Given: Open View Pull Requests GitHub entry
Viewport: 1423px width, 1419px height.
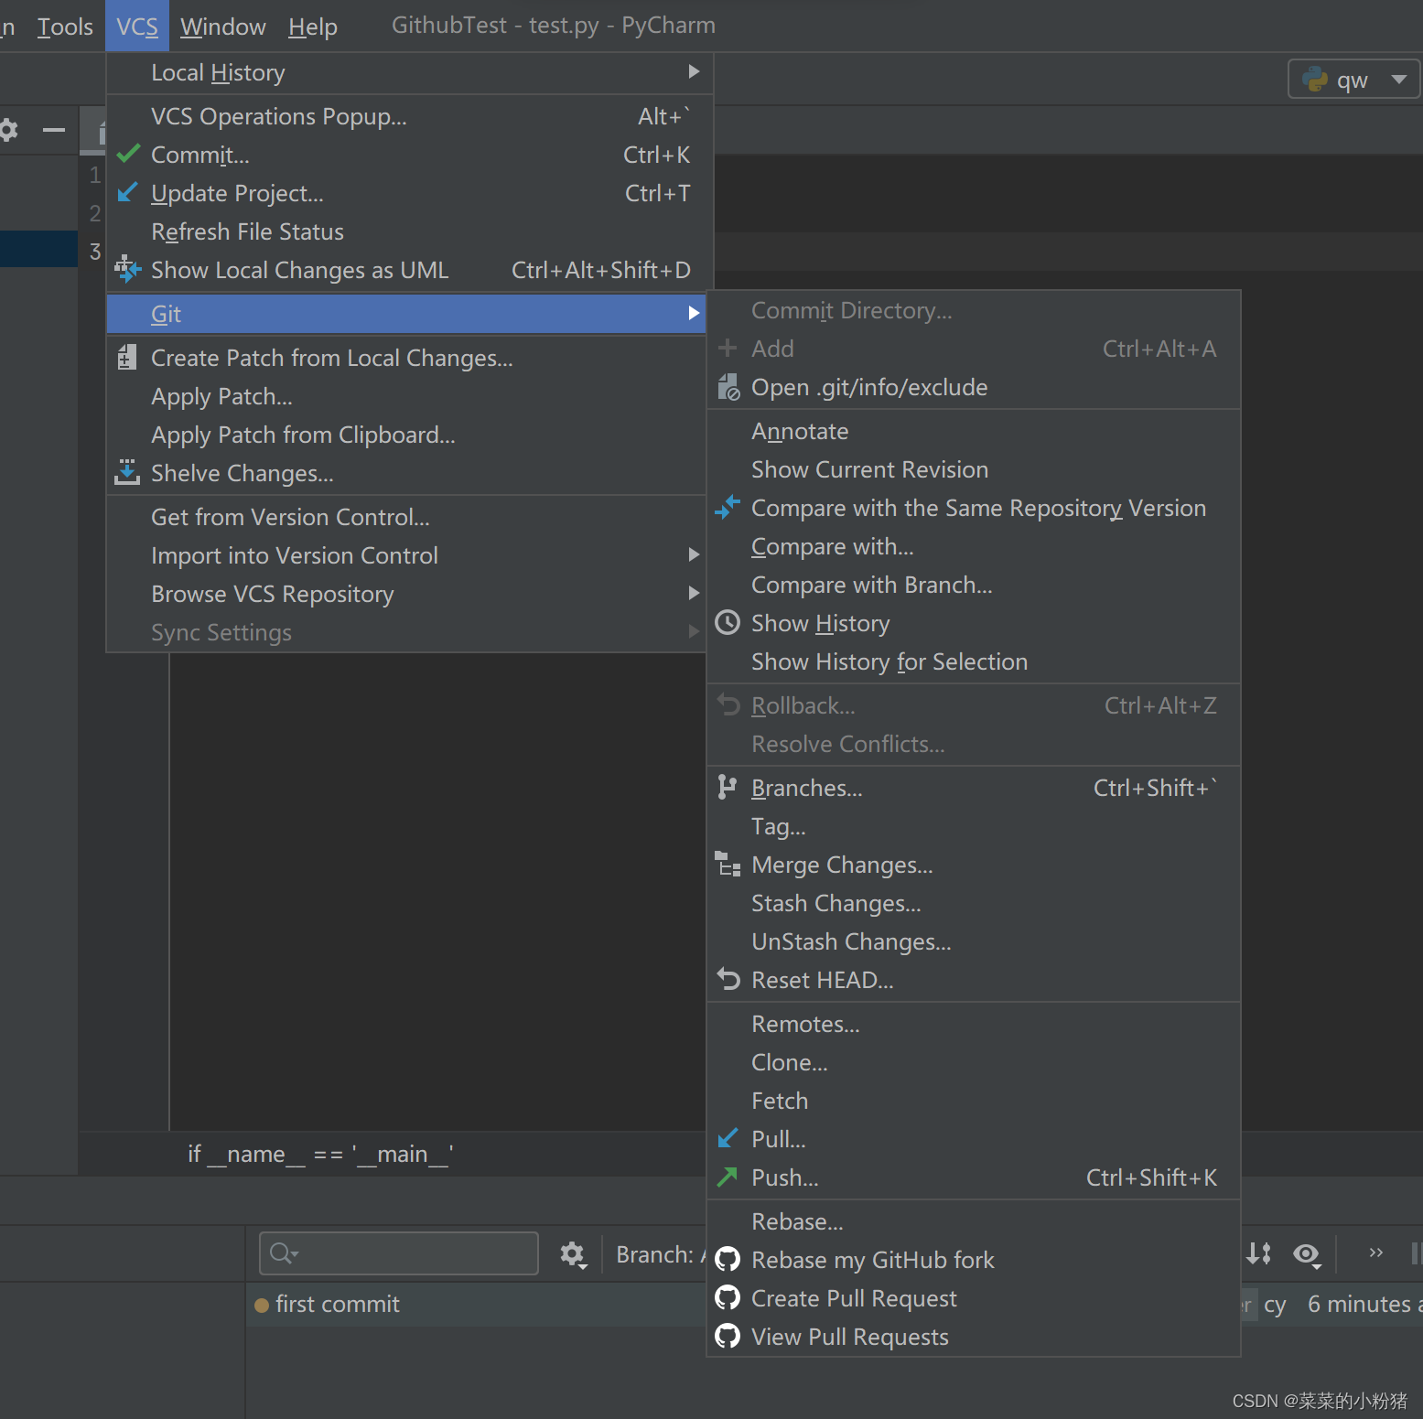Looking at the screenshot, I should pyautogui.click(x=974, y=1337).
